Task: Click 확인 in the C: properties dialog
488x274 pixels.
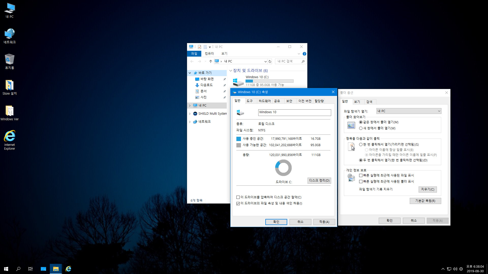Action: 276,222
